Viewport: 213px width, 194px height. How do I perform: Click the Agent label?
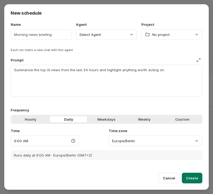(81, 25)
